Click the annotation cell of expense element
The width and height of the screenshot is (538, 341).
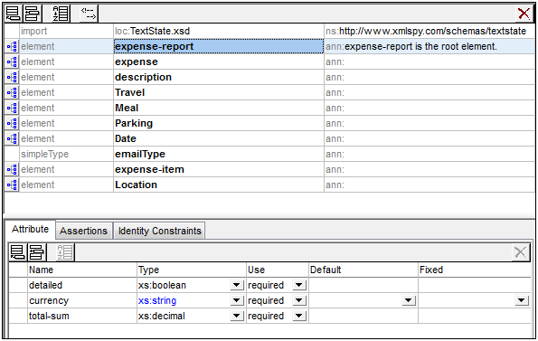pyautogui.click(x=429, y=62)
